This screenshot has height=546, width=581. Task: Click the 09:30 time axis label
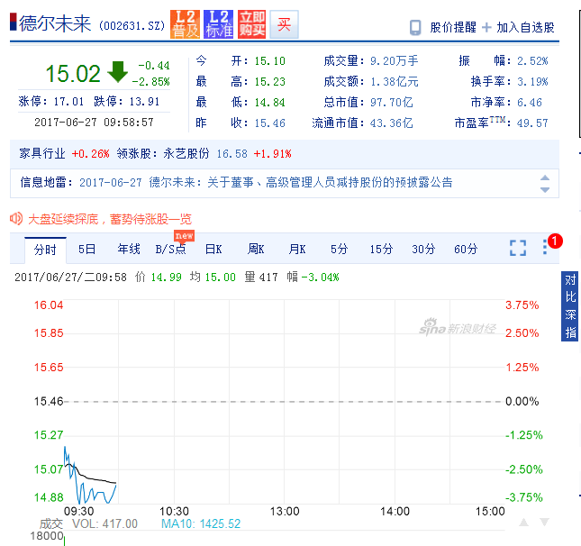78,512
